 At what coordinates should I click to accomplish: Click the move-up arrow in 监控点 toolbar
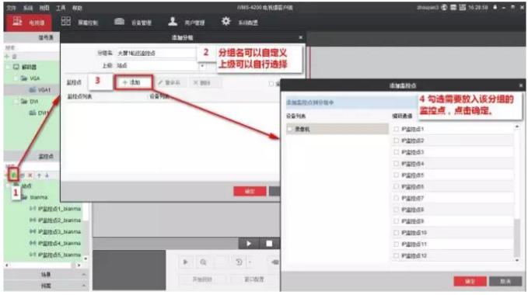(39, 175)
